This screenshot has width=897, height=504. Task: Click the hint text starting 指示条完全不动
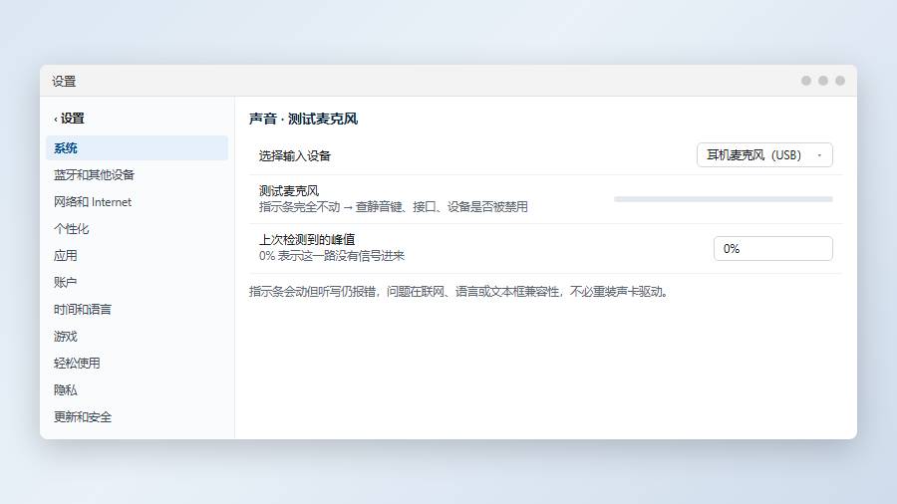point(393,207)
